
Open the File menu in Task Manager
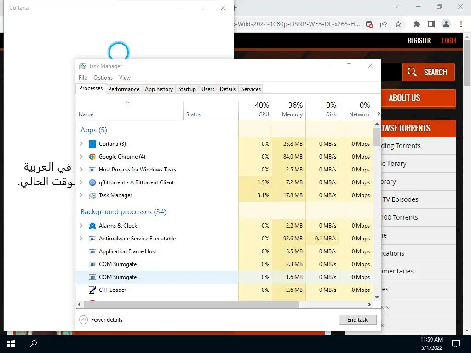pyautogui.click(x=83, y=78)
